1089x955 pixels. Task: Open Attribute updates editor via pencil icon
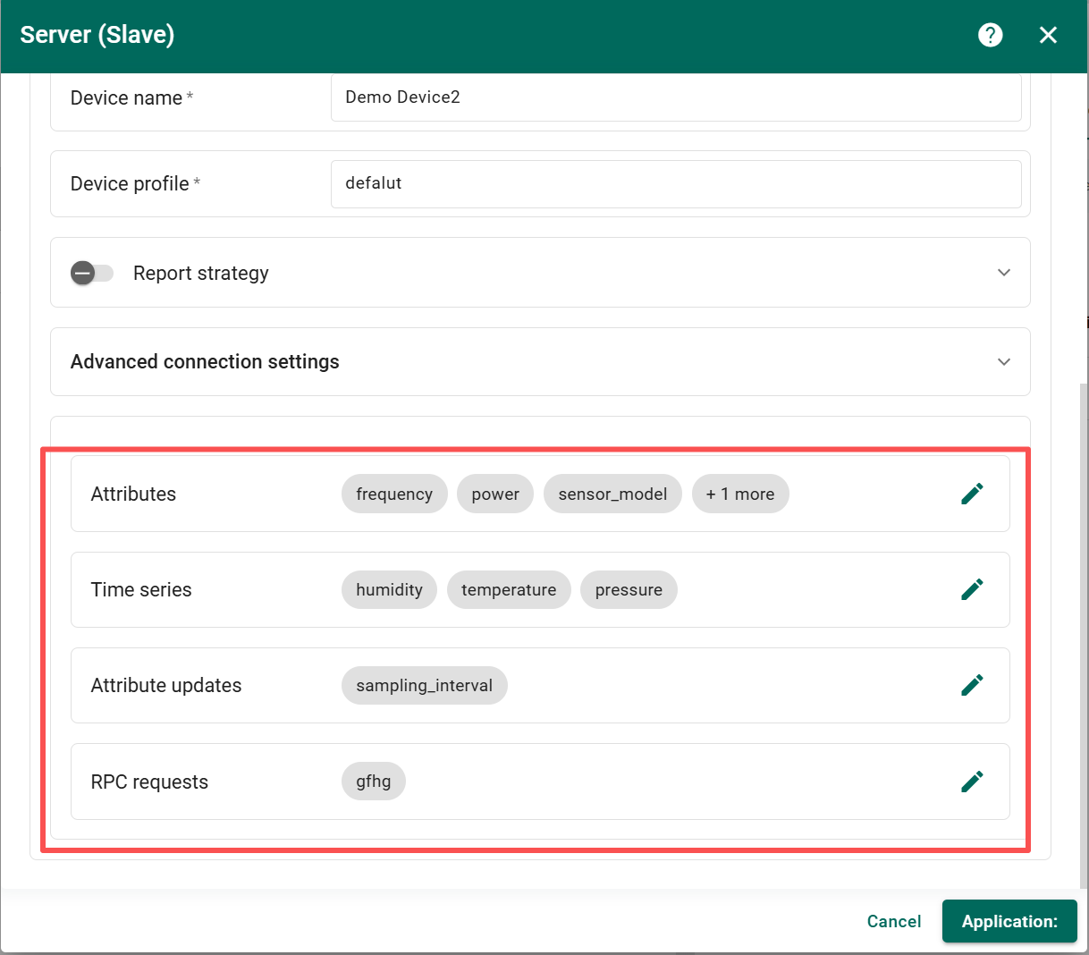click(x=972, y=685)
